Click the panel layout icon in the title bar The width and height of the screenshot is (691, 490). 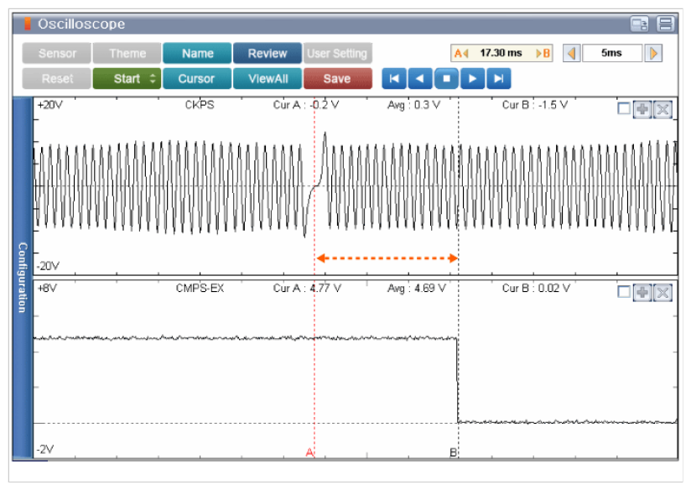point(665,23)
